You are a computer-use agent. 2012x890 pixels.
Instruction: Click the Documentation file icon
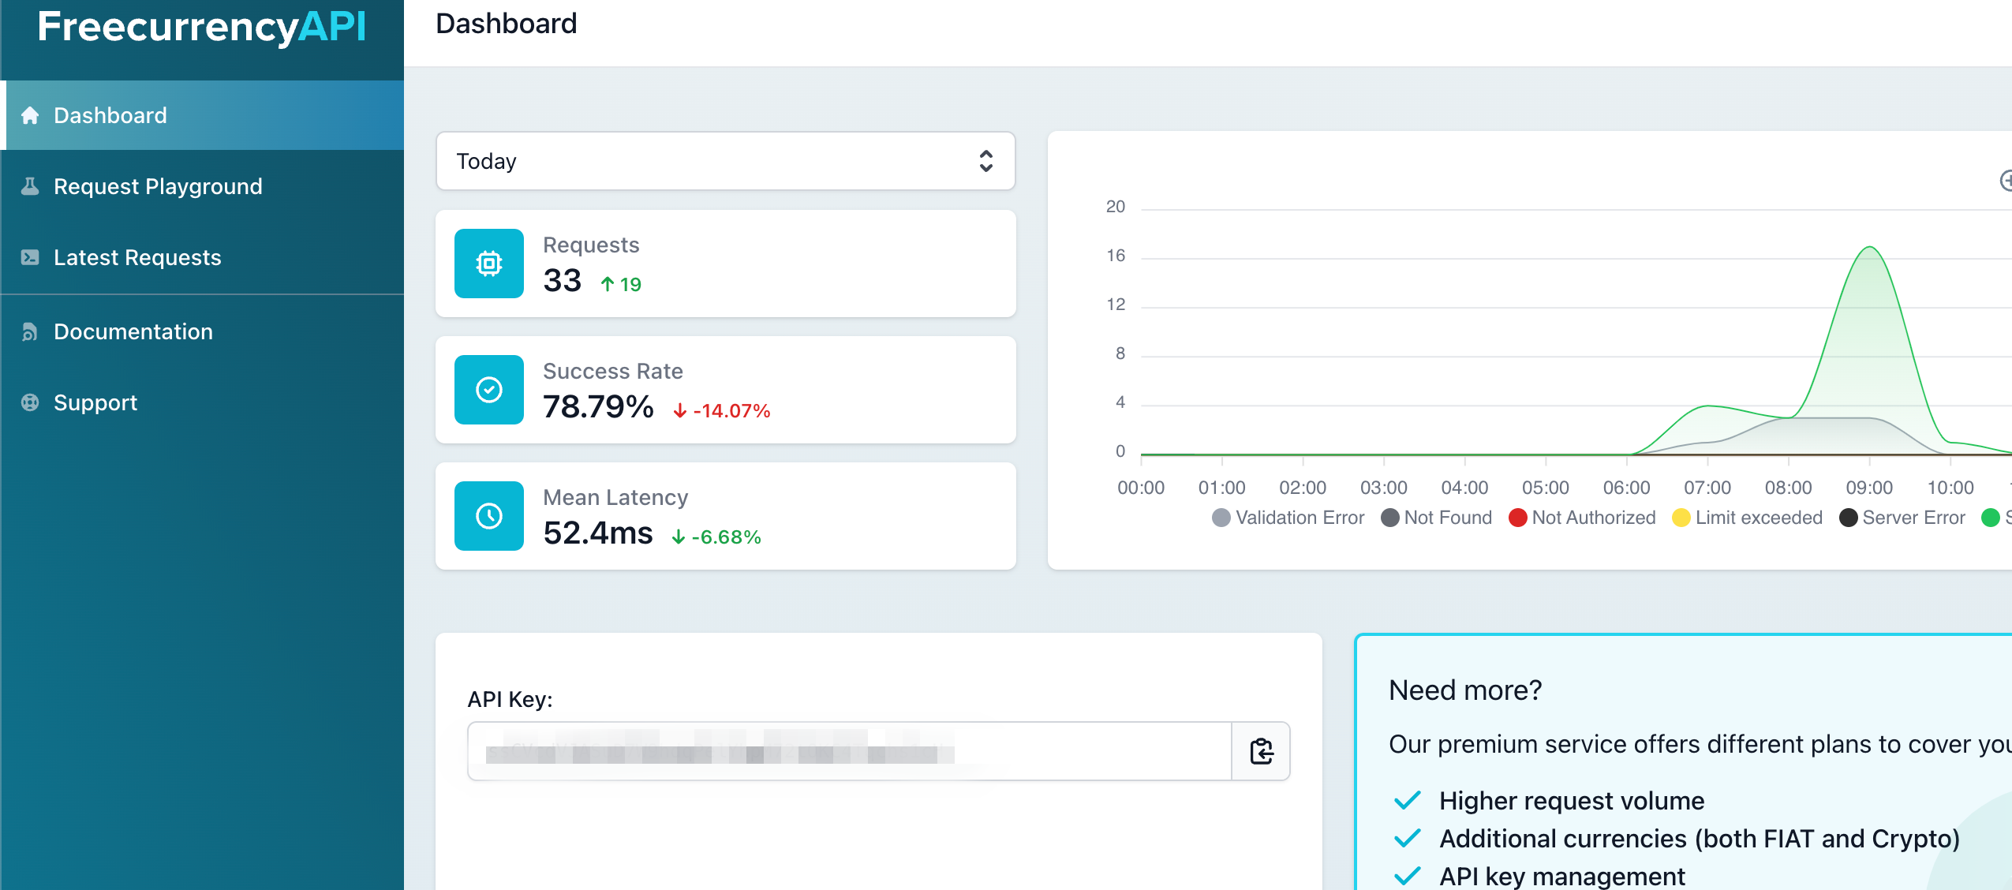[x=30, y=331]
